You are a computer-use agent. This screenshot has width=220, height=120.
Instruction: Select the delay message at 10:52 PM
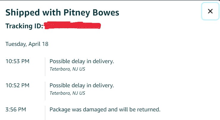click(82, 85)
